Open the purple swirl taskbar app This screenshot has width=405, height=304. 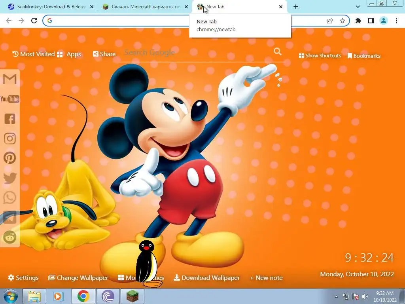coord(108,296)
